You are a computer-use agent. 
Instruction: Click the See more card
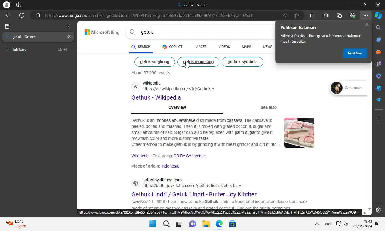coord(348,88)
